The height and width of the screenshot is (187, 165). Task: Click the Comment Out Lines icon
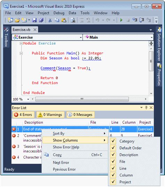(x=82, y=20)
